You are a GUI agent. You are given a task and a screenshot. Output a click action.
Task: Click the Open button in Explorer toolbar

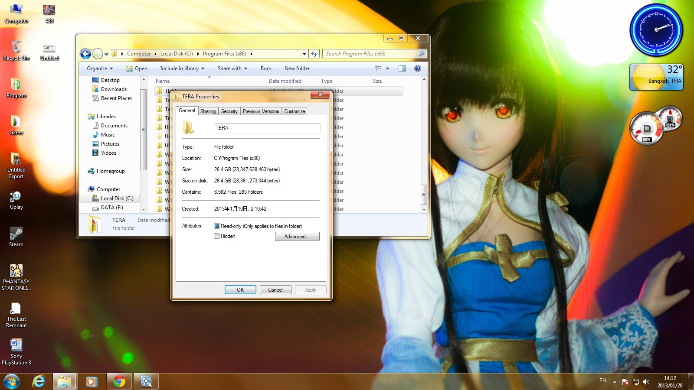(137, 68)
